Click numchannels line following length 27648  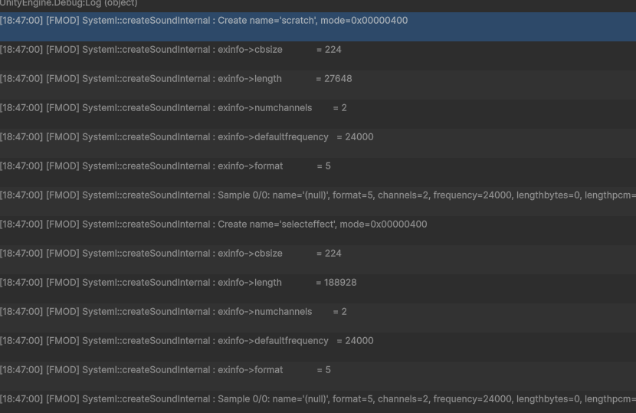173,108
